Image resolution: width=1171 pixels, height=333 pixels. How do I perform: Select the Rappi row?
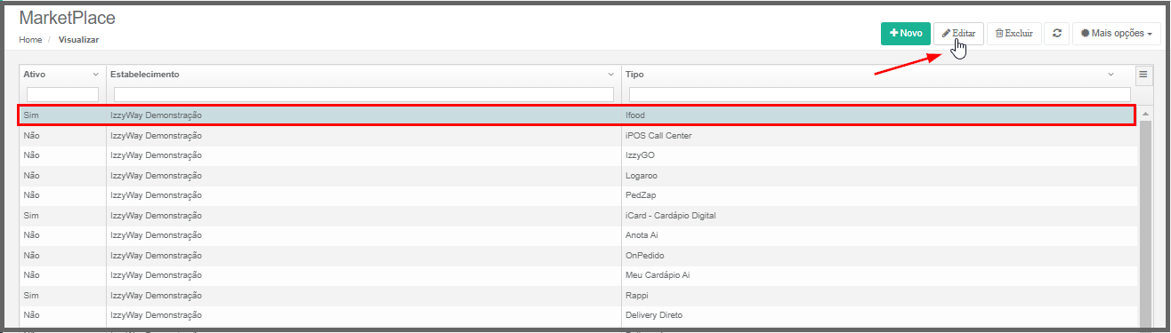577,295
